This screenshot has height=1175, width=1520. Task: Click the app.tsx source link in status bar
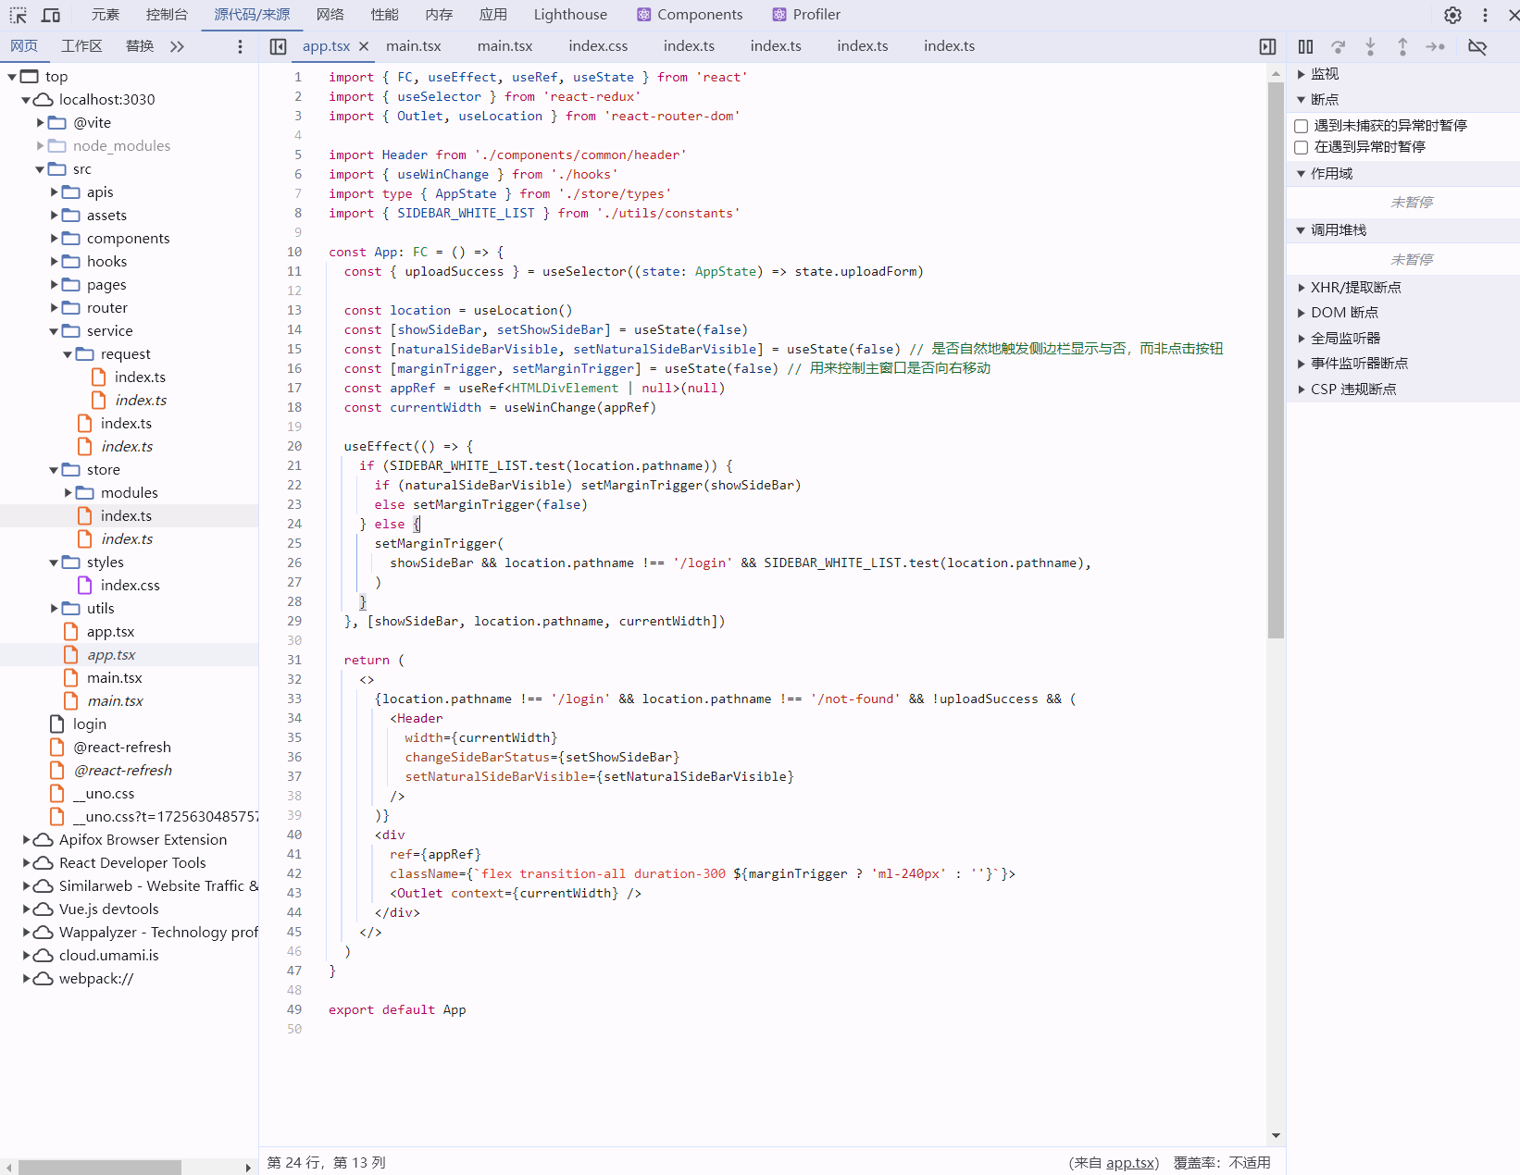[1130, 1163]
